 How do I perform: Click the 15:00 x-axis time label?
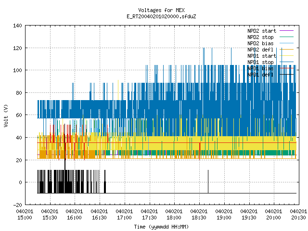(25, 218)
